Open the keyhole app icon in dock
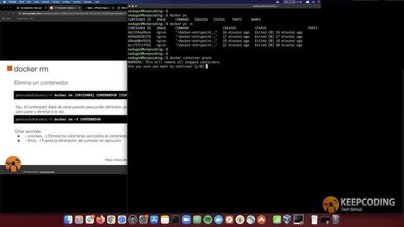Viewport: 404px width, 227px height. click(240, 219)
